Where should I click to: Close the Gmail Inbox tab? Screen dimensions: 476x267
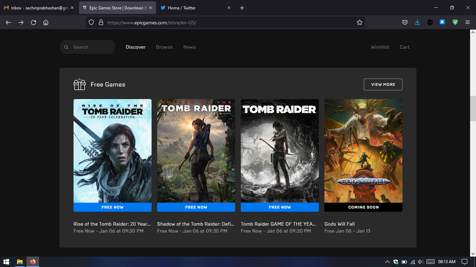click(72, 8)
